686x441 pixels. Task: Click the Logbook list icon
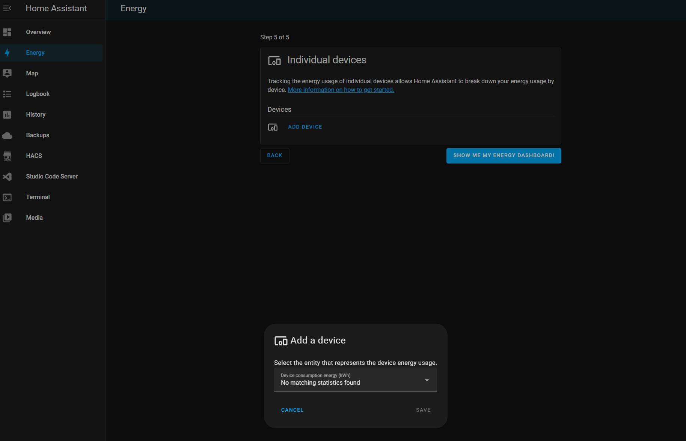7,94
